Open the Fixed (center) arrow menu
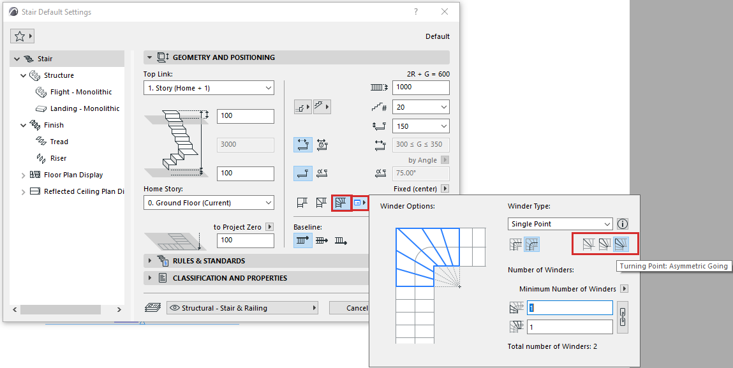Image resolution: width=733 pixels, height=368 pixels. coord(445,189)
